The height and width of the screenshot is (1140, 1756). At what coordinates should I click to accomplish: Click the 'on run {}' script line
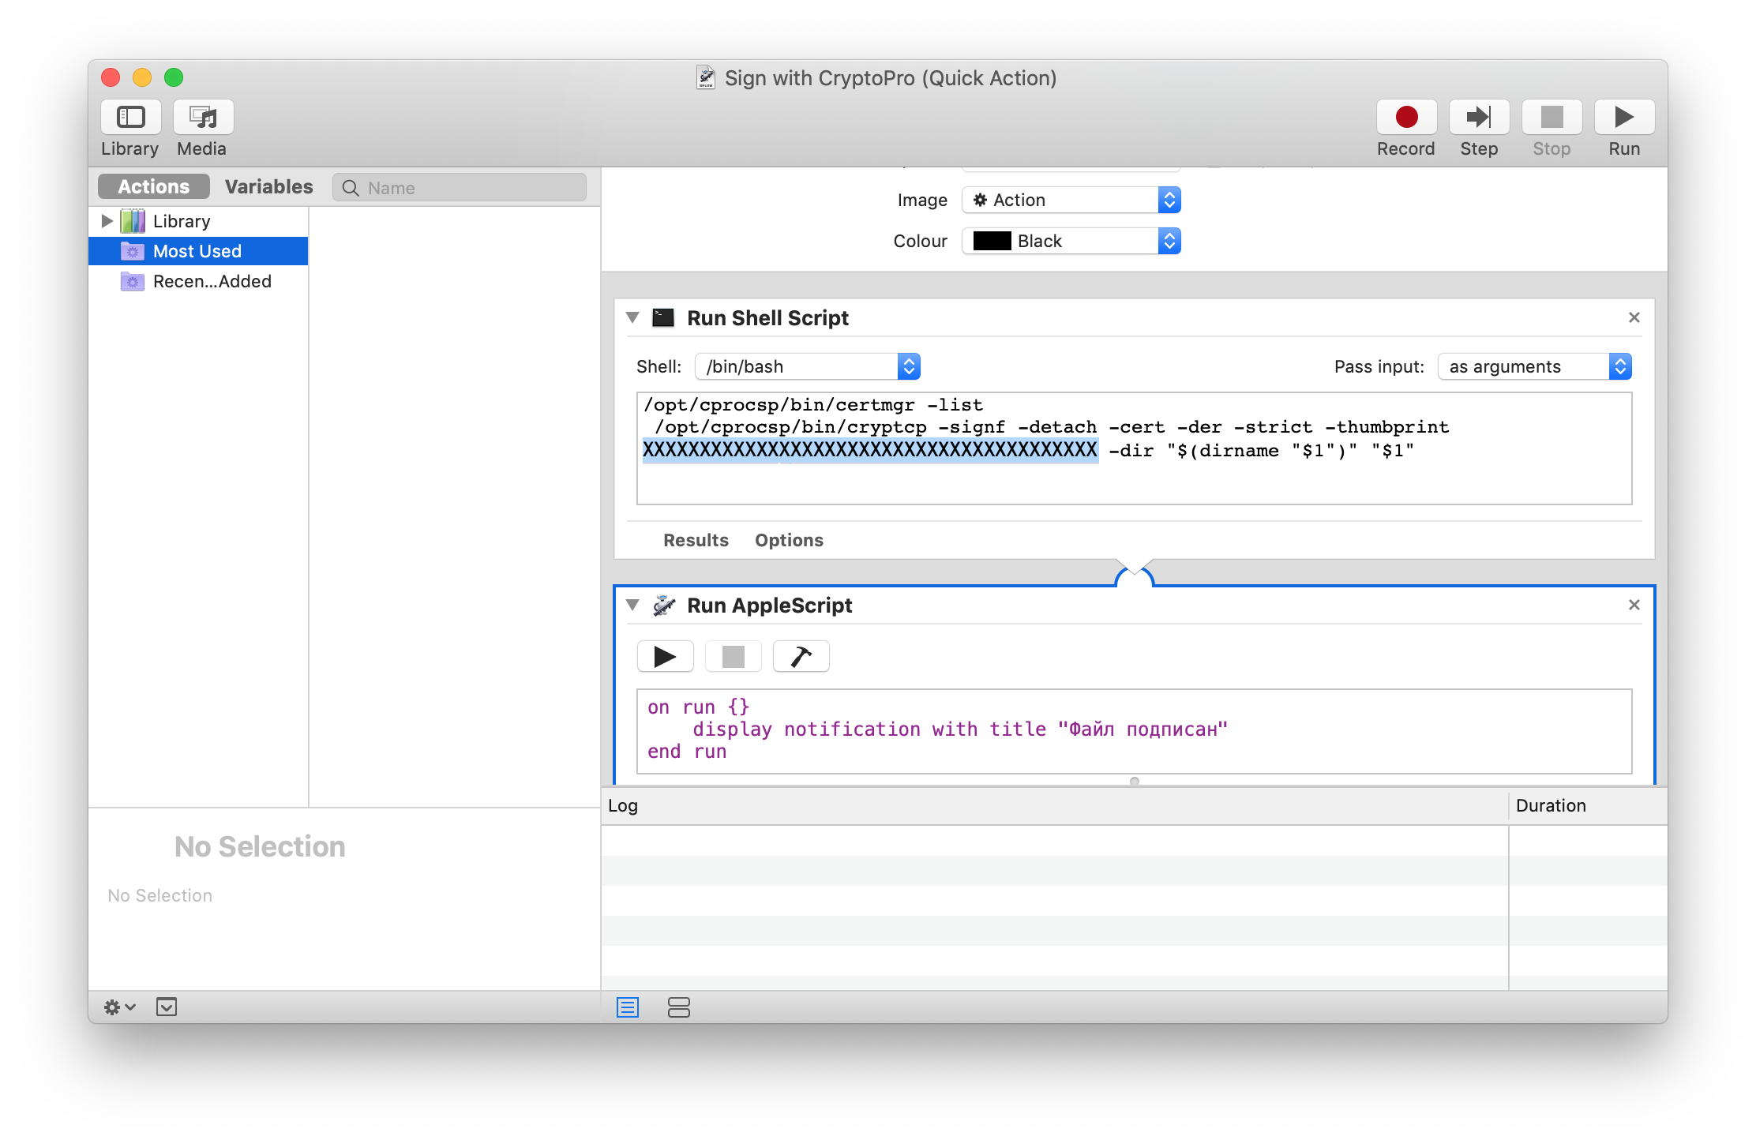[x=699, y=707]
